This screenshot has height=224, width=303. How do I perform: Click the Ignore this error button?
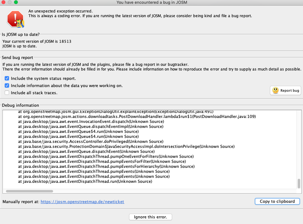click(150, 217)
